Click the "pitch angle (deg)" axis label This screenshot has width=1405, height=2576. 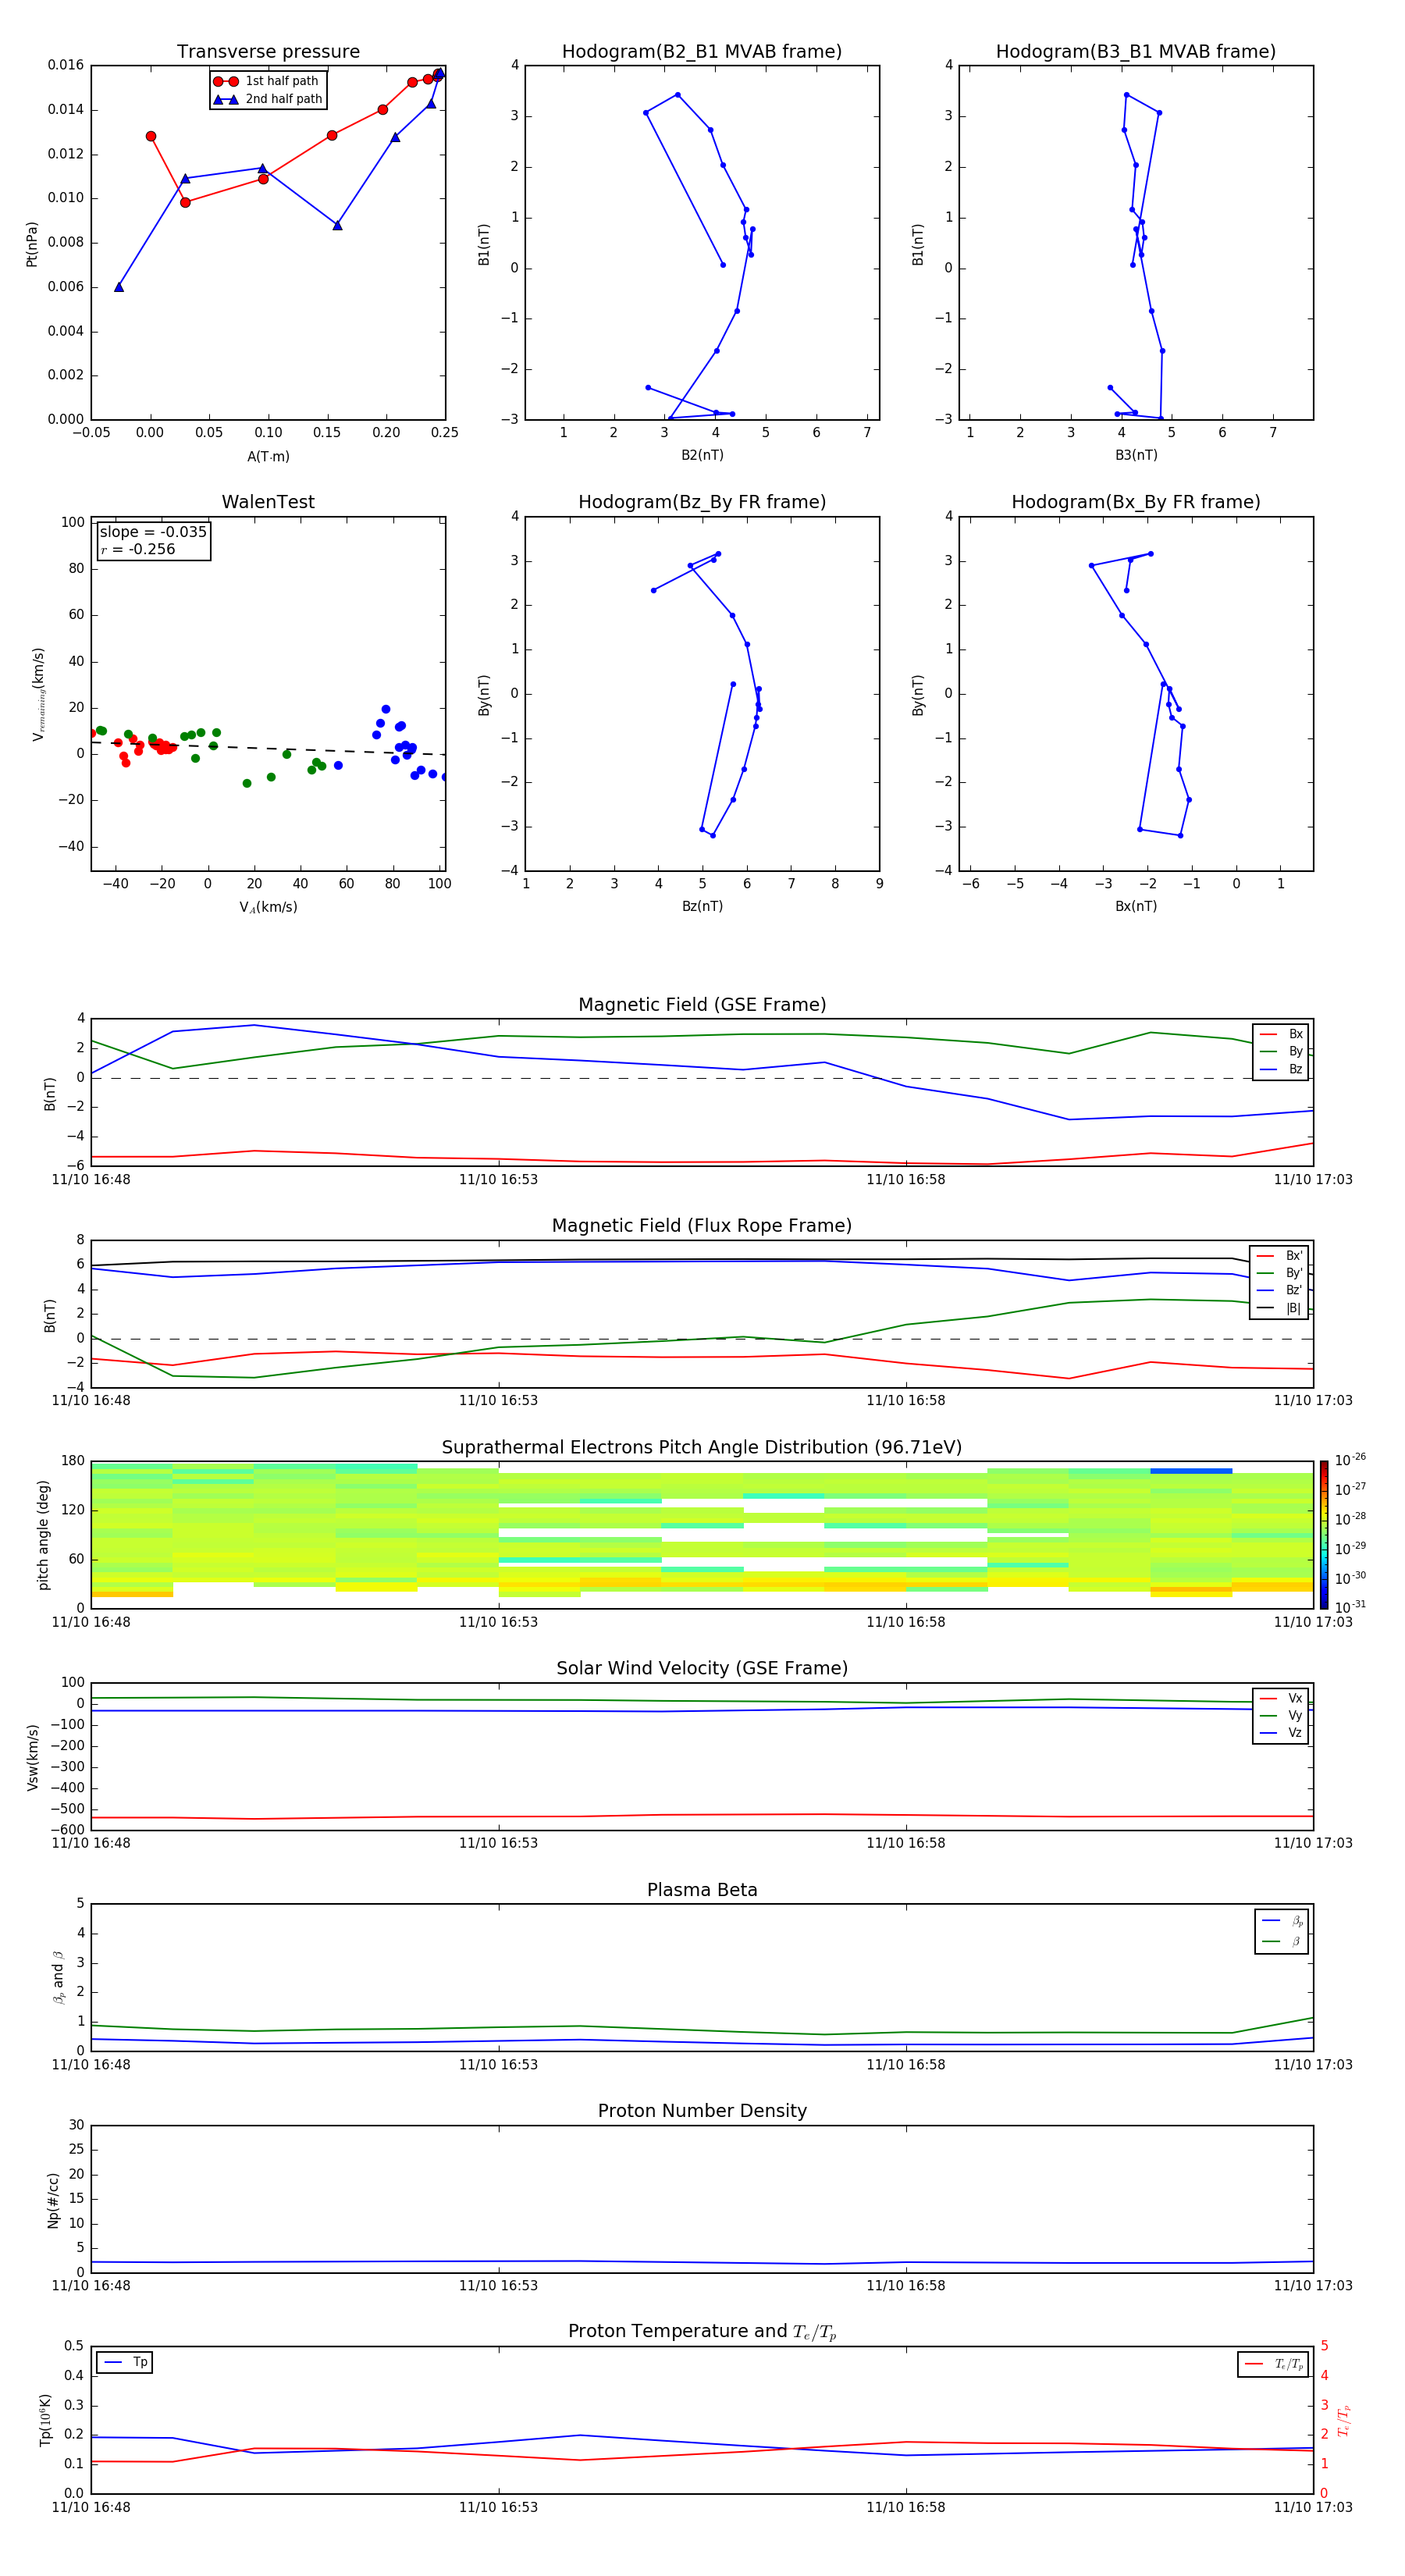click(43, 1535)
